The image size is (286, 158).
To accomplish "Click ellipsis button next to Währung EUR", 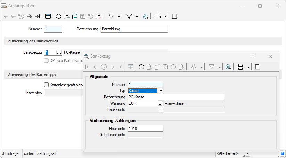I will [160, 103].
